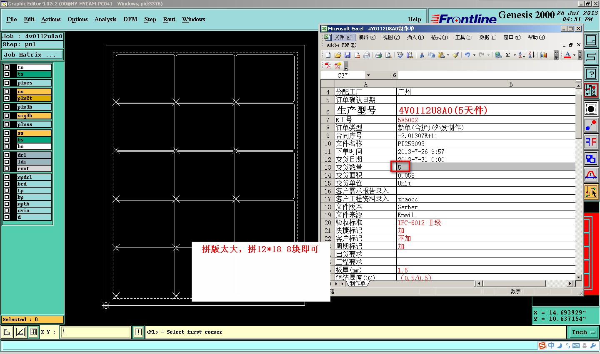
Task: Expand the Standard toolbar options chevron
Action: [x=556, y=55]
